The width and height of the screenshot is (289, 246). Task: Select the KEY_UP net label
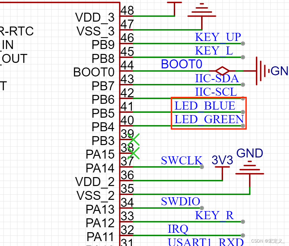click(218, 37)
